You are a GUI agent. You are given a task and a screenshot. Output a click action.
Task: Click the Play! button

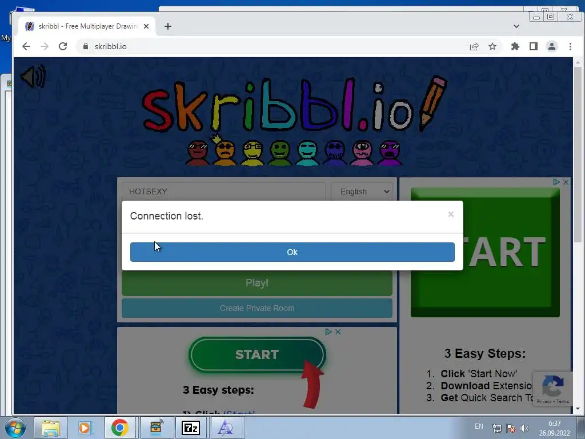257,283
